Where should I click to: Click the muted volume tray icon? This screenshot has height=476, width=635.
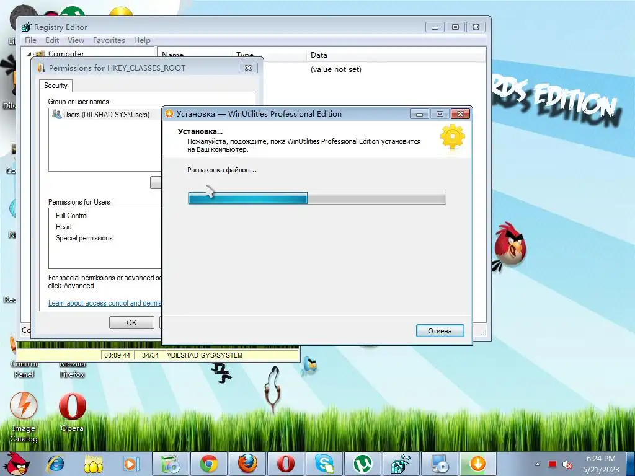(x=567, y=464)
